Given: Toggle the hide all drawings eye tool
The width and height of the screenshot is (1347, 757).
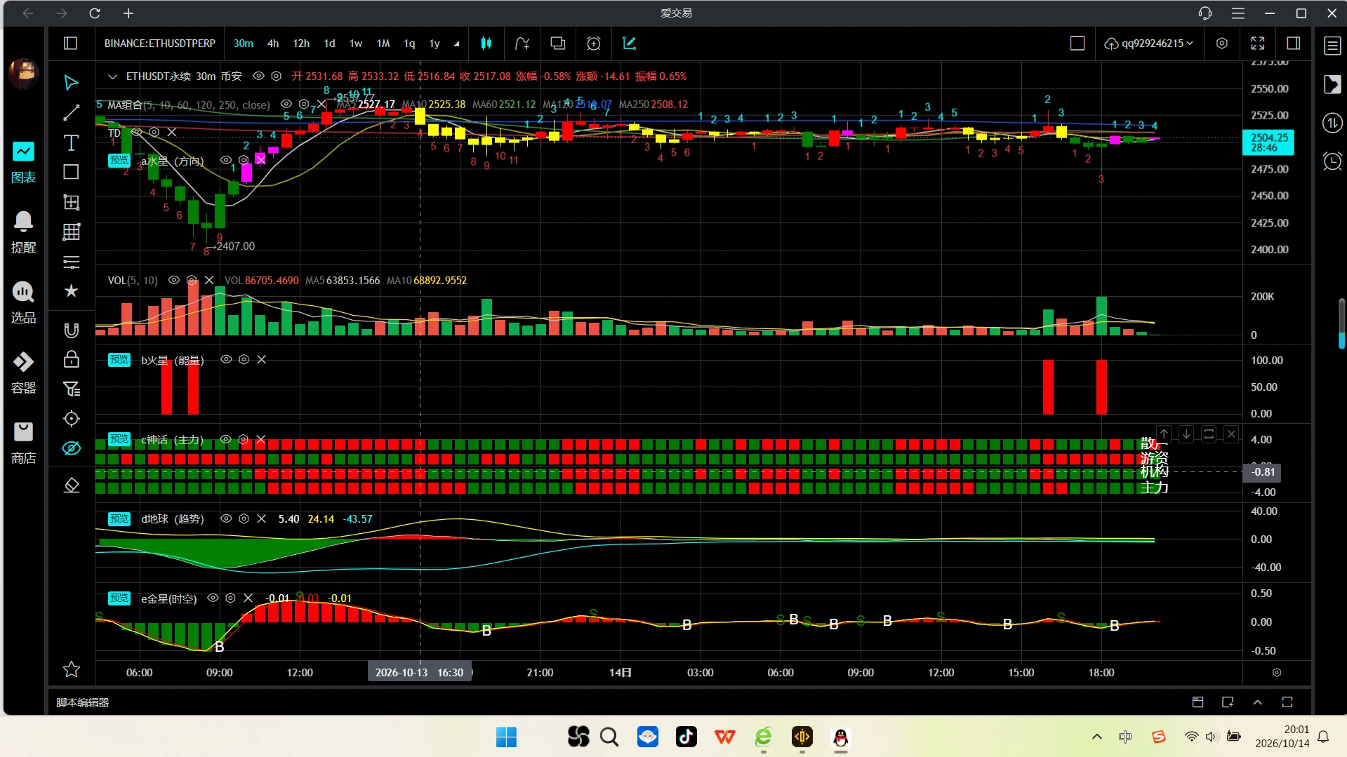Looking at the screenshot, I should coord(71,448).
